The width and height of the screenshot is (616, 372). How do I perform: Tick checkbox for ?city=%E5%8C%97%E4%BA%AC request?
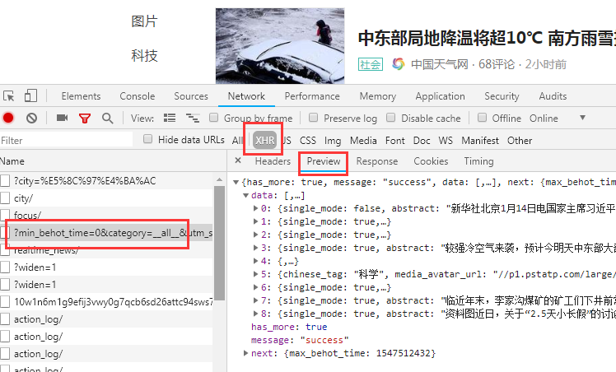coord(5,181)
